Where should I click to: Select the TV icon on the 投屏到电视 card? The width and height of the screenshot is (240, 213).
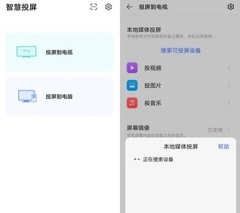coord(26,52)
